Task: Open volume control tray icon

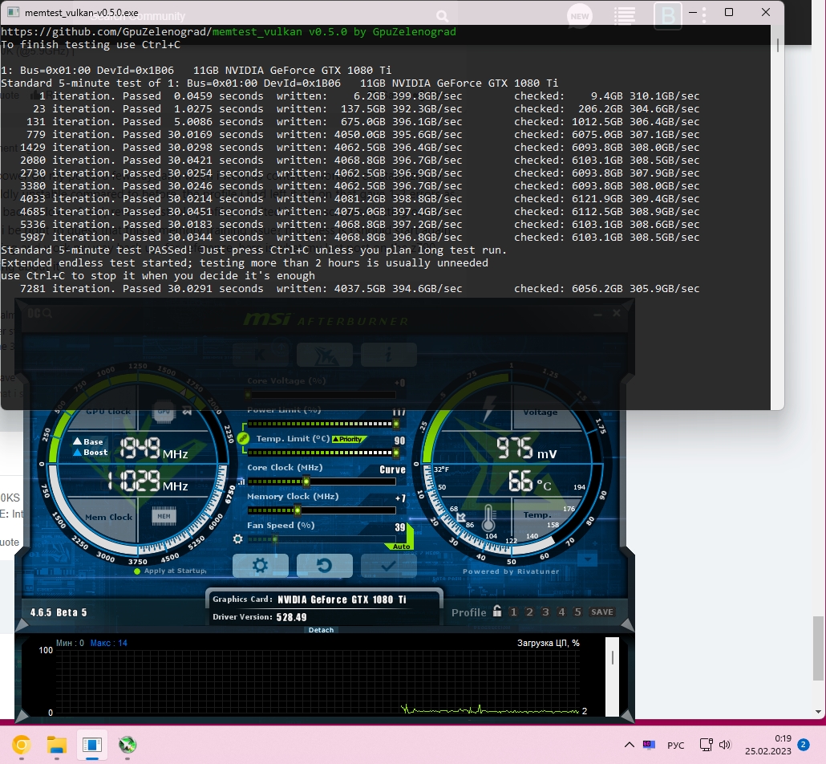Action: (726, 745)
